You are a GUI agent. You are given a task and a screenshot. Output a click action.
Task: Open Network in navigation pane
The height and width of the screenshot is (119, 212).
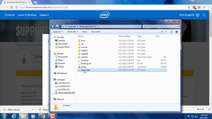(x=60, y=99)
